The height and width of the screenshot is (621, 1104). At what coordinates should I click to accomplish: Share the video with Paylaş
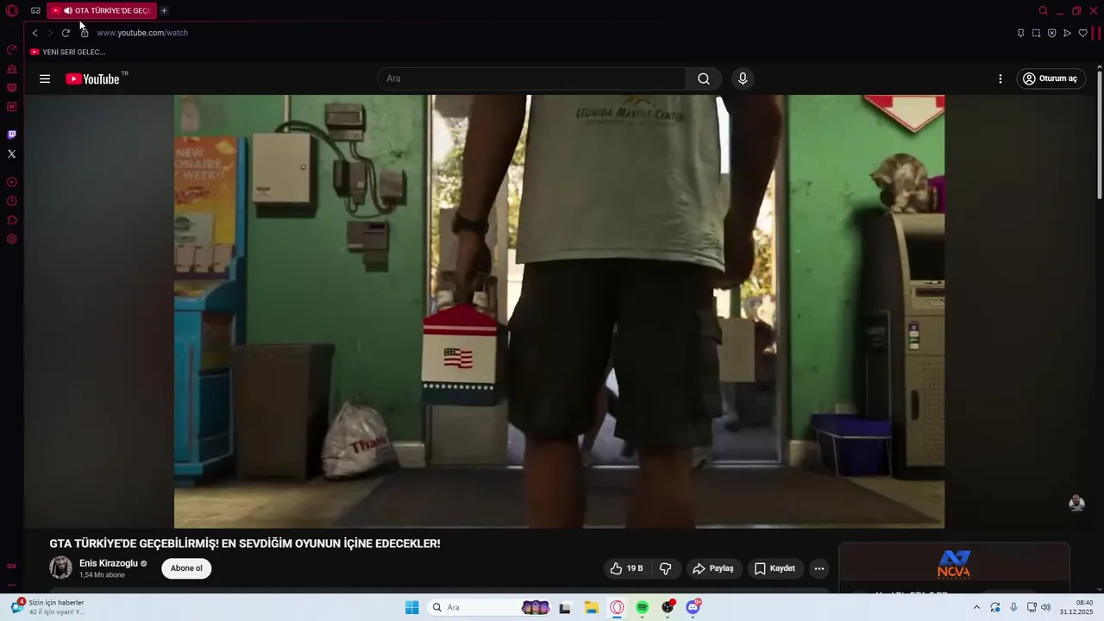(x=713, y=568)
